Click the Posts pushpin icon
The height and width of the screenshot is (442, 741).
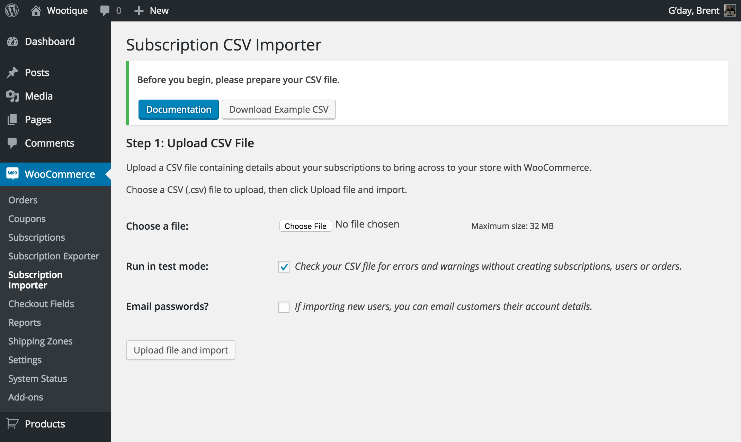(x=12, y=73)
